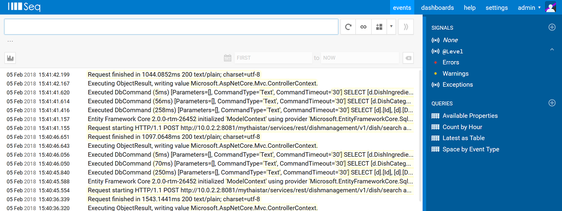
Task: Switch to the dashboards tab
Action: 437,7
